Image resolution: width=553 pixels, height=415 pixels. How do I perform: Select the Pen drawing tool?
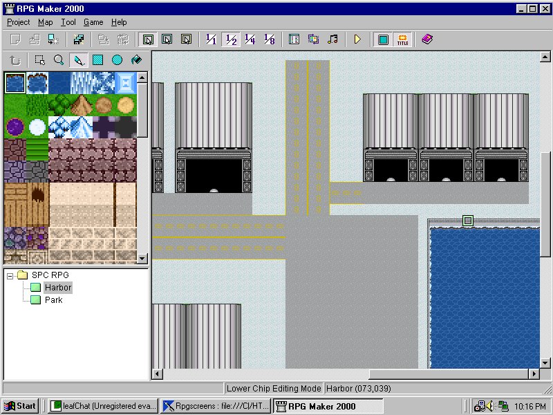(x=78, y=60)
